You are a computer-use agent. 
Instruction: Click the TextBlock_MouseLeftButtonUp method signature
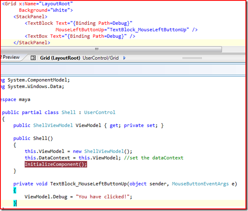pos(125,184)
